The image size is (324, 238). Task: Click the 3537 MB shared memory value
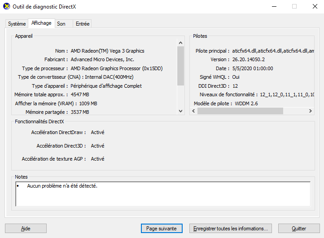coord(80,112)
